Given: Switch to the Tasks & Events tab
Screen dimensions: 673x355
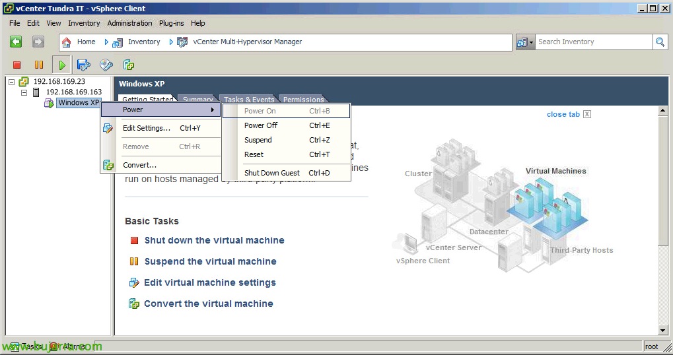Looking at the screenshot, I should point(249,100).
